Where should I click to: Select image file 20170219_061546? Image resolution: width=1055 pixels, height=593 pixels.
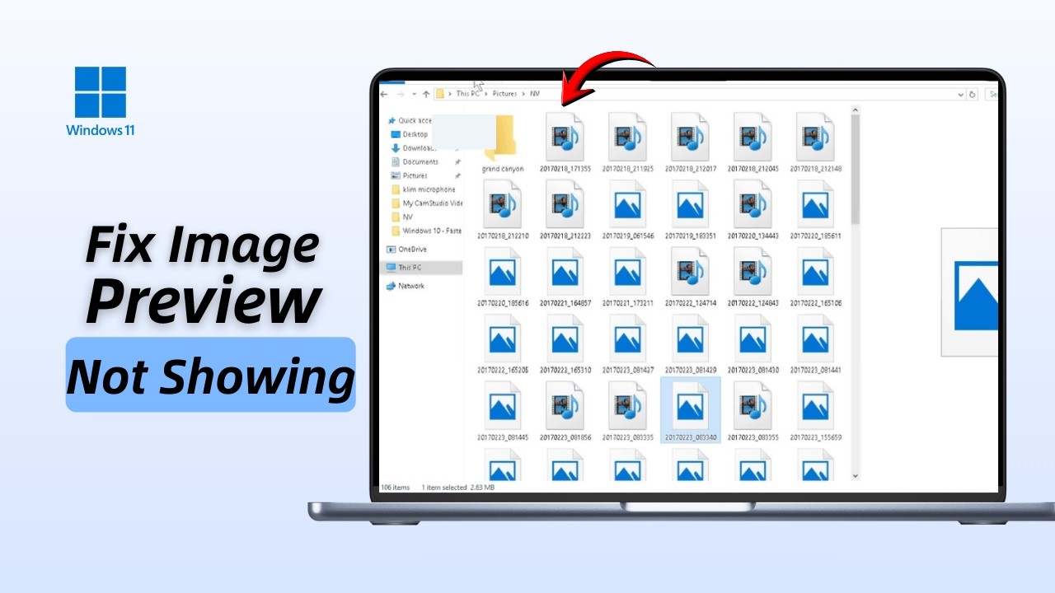point(627,209)
